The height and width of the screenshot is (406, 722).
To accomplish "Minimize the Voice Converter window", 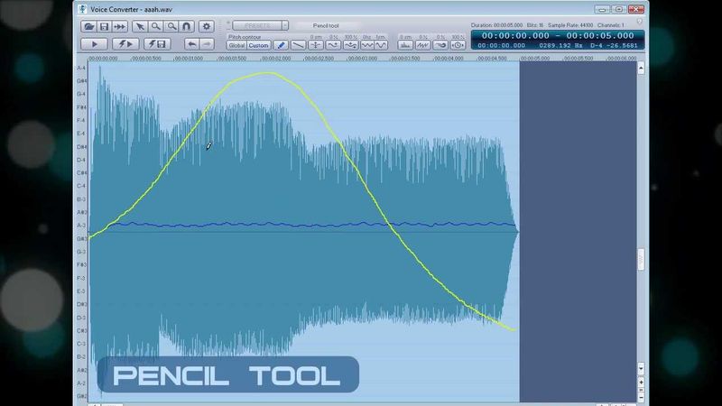I will [602, 9].
